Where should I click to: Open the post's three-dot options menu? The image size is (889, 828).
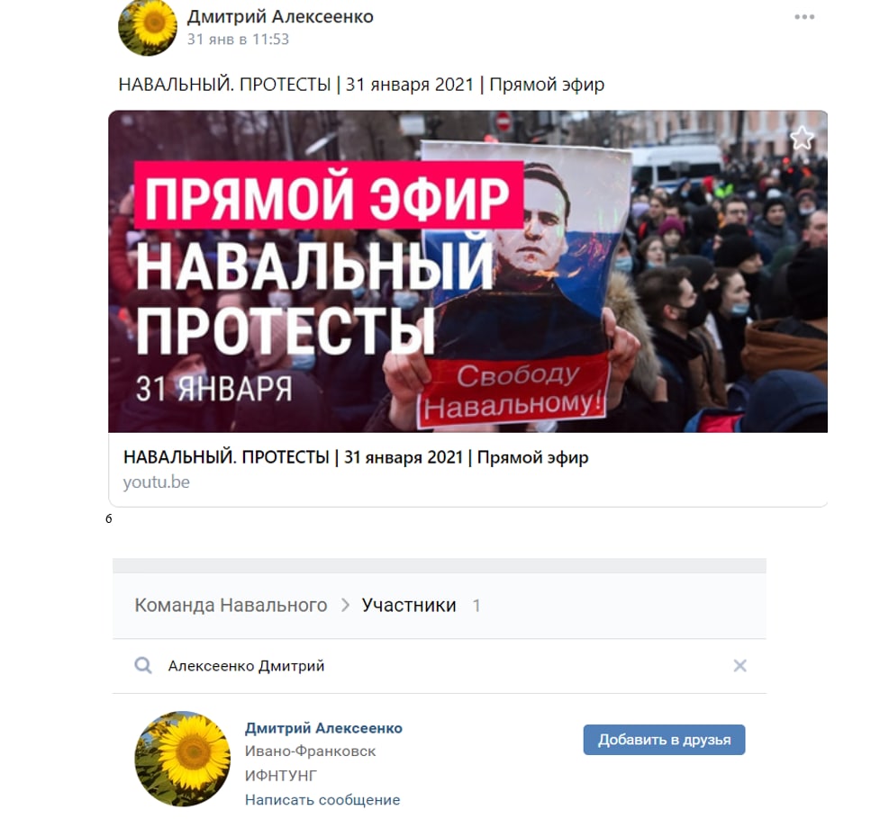coord(804,17)
